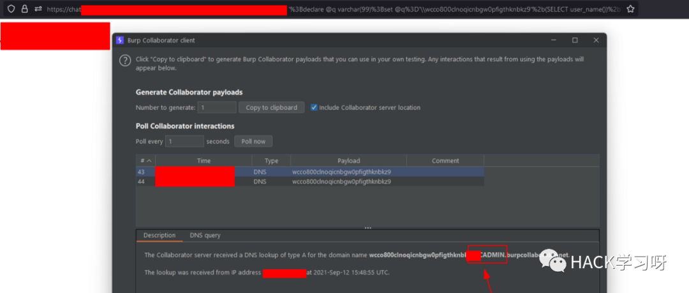The width and height of the screenshot is (689, 293).
Task: Open the help question-mark icon
Action: [x=125, y=60]
